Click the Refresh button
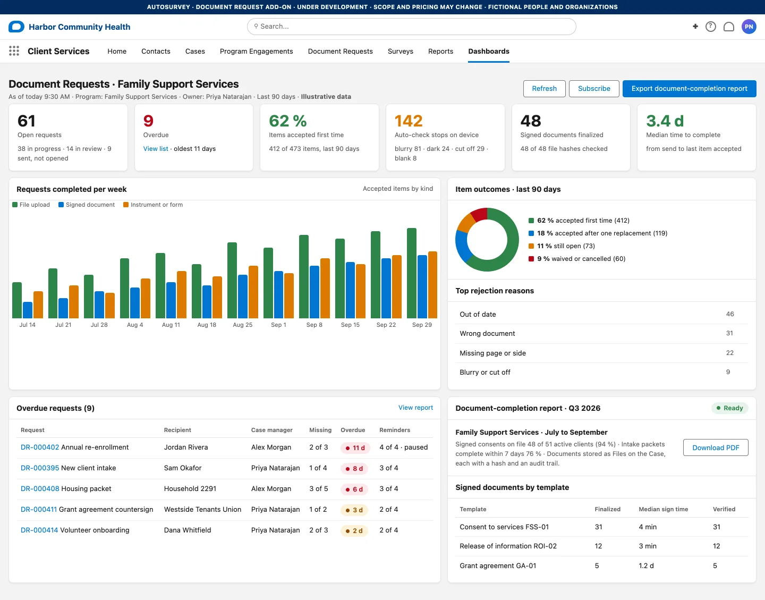 tap(545, 89)
